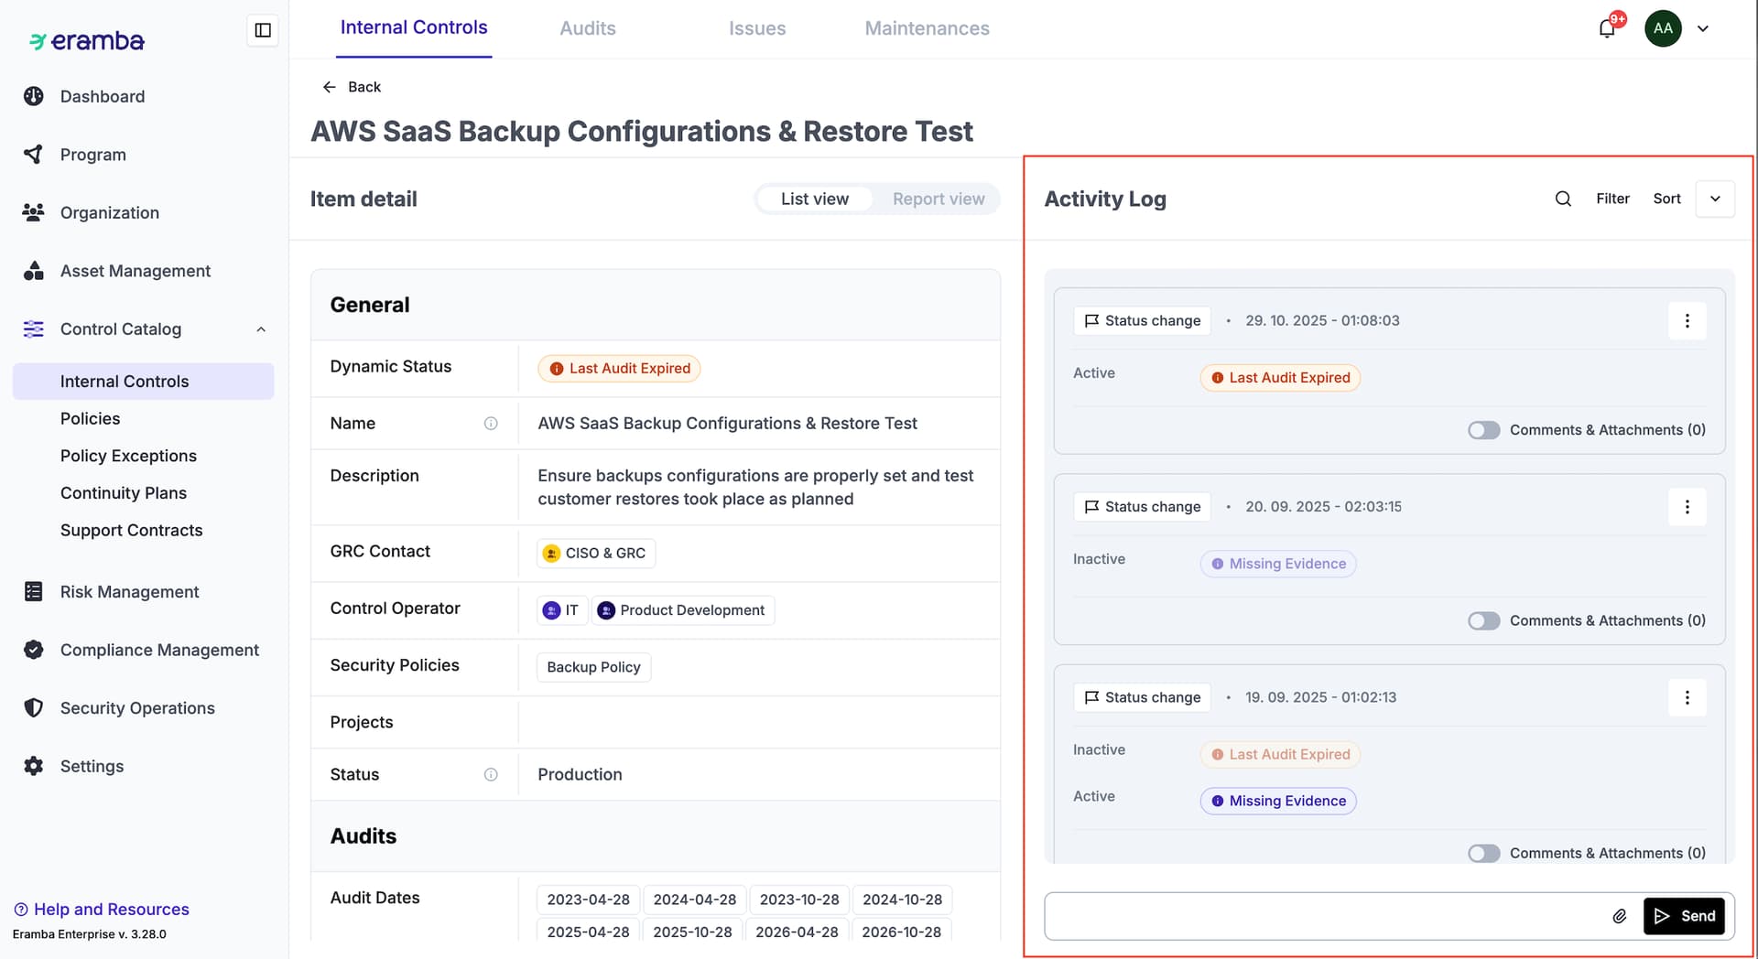Switch to the Issues tab
The image size is (1758, 959).
point(756,28)
